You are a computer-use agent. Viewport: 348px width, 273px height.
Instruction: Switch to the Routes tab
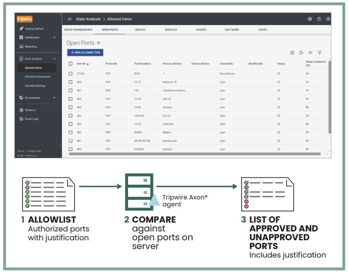[140, 30]
